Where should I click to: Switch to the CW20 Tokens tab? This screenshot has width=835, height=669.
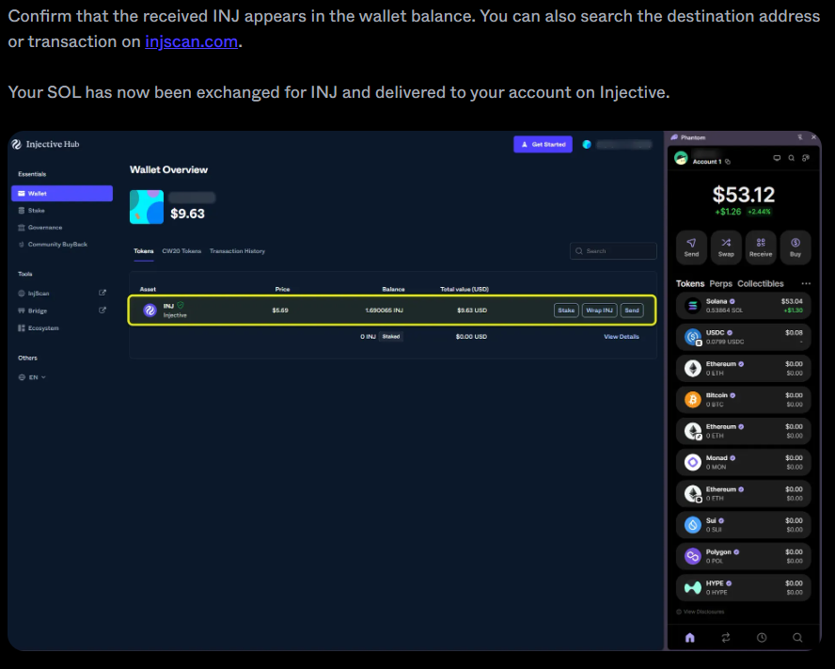(181, 251)
